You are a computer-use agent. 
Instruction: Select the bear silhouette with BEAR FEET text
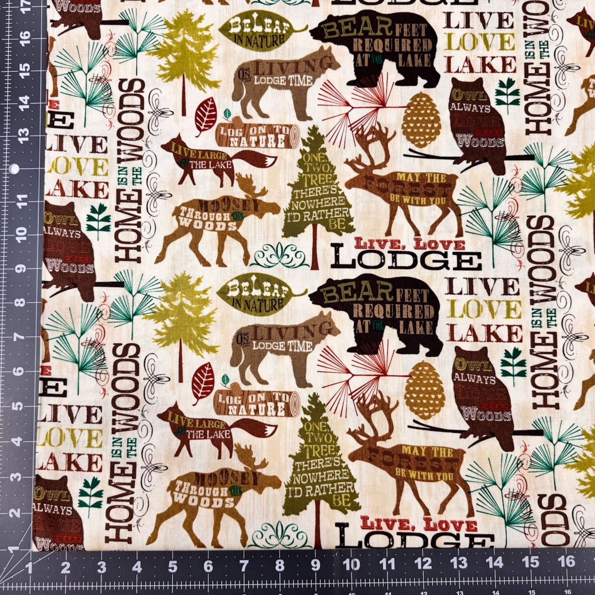click(x=387, y=45)
